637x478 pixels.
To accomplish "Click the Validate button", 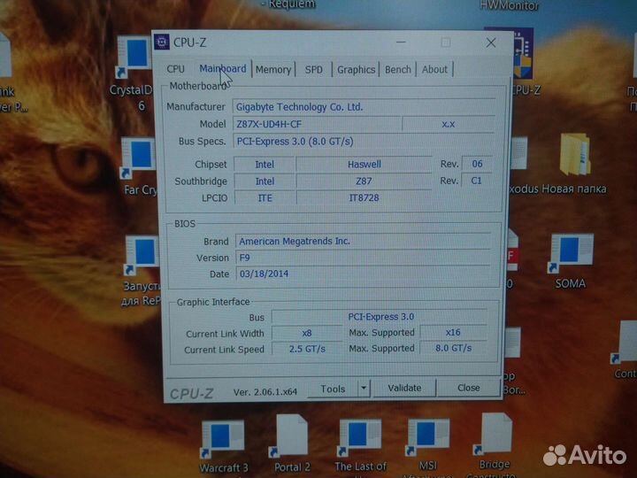I will click(x=404, y=389).
